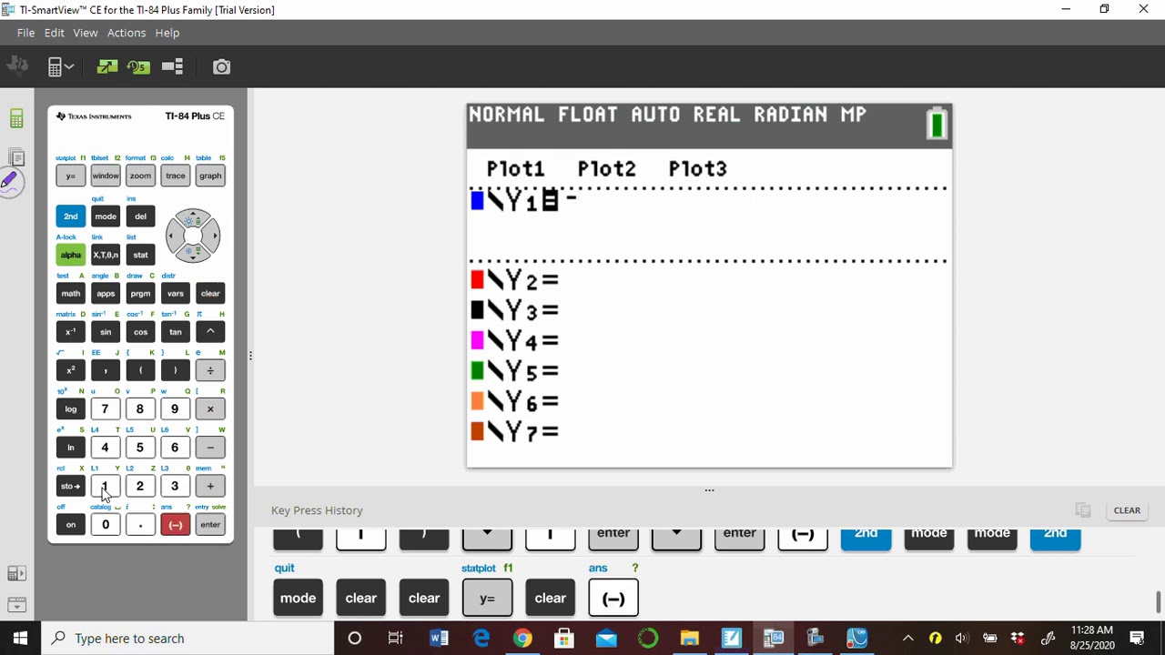The image size is (1165, 655).
Task: Click the left arrow on the calculator's directional pad
Action: [x=170, y=237]
